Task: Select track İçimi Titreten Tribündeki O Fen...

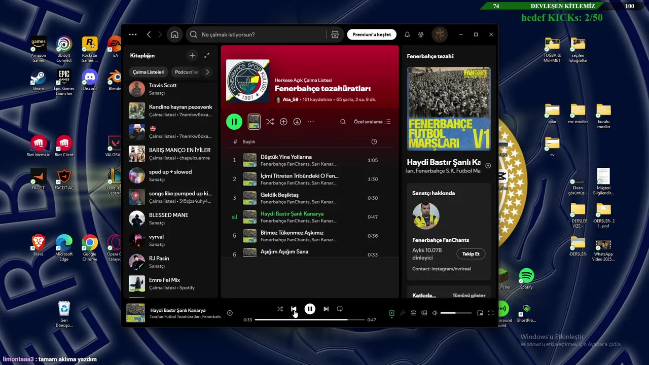Action: coord(310,179)
